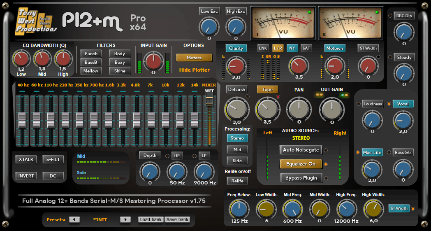Click the Freq Below 125 Hz knob
This screenshot has height=231, width=431.
pyautogui.click(x=239, y=209)
